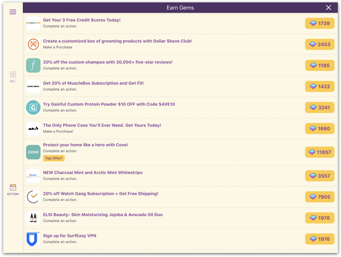Select the ACTION category icon in sidebar
This screenshot has width=341, height=257.
[x=13, y=190]
